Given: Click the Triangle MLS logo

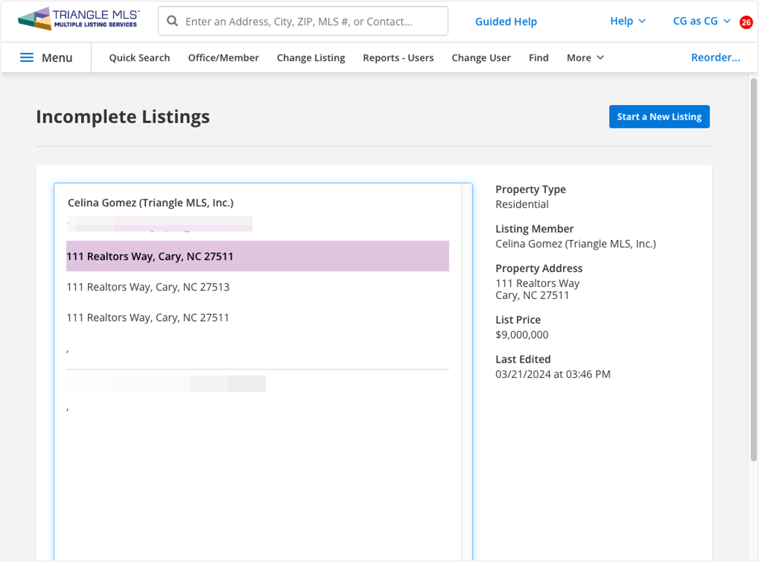Looking at the screenshot, I should (79, 19).
